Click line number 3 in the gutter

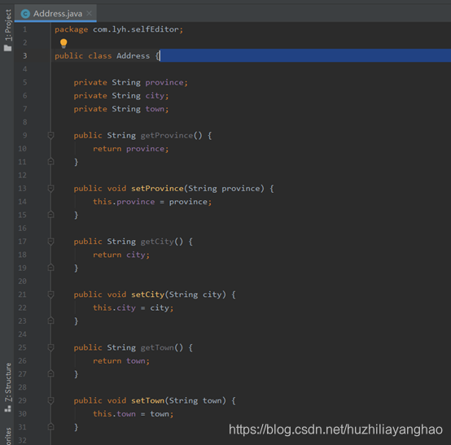coord(25,56)
